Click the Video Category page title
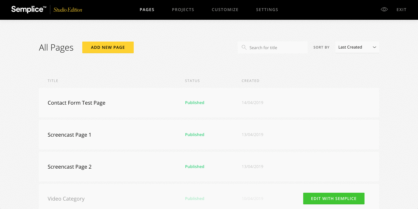Screen dimensions: 418x209 [66, 199]
